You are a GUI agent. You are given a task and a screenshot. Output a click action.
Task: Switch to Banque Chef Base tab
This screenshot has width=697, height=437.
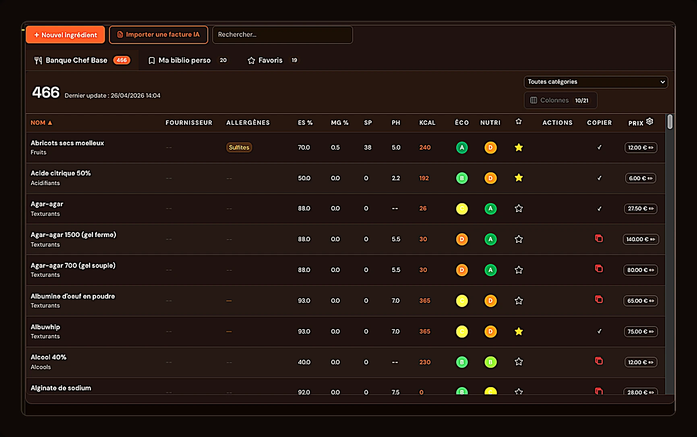coord(82,60)
